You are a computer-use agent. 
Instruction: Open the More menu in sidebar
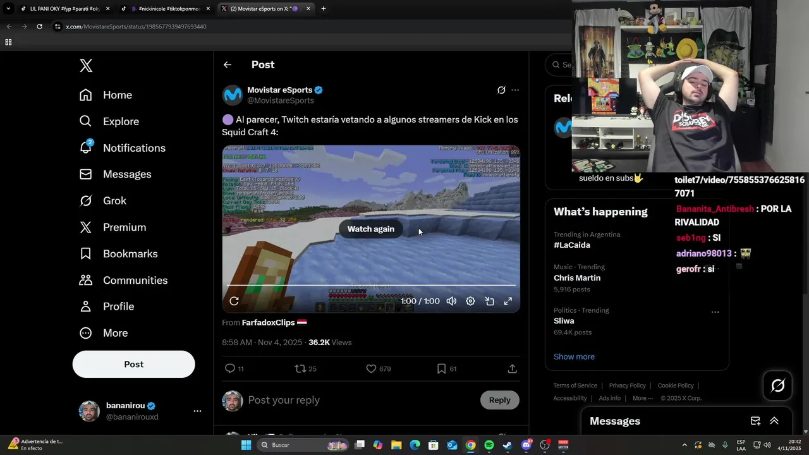click(x=104, y=333)
